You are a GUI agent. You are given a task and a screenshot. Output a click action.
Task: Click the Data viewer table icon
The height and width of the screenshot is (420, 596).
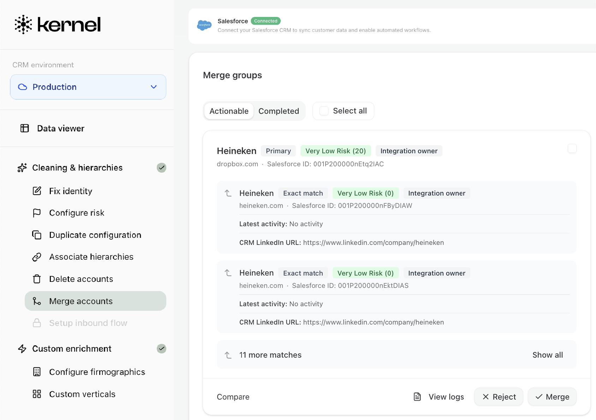click(x=25, y=128)
